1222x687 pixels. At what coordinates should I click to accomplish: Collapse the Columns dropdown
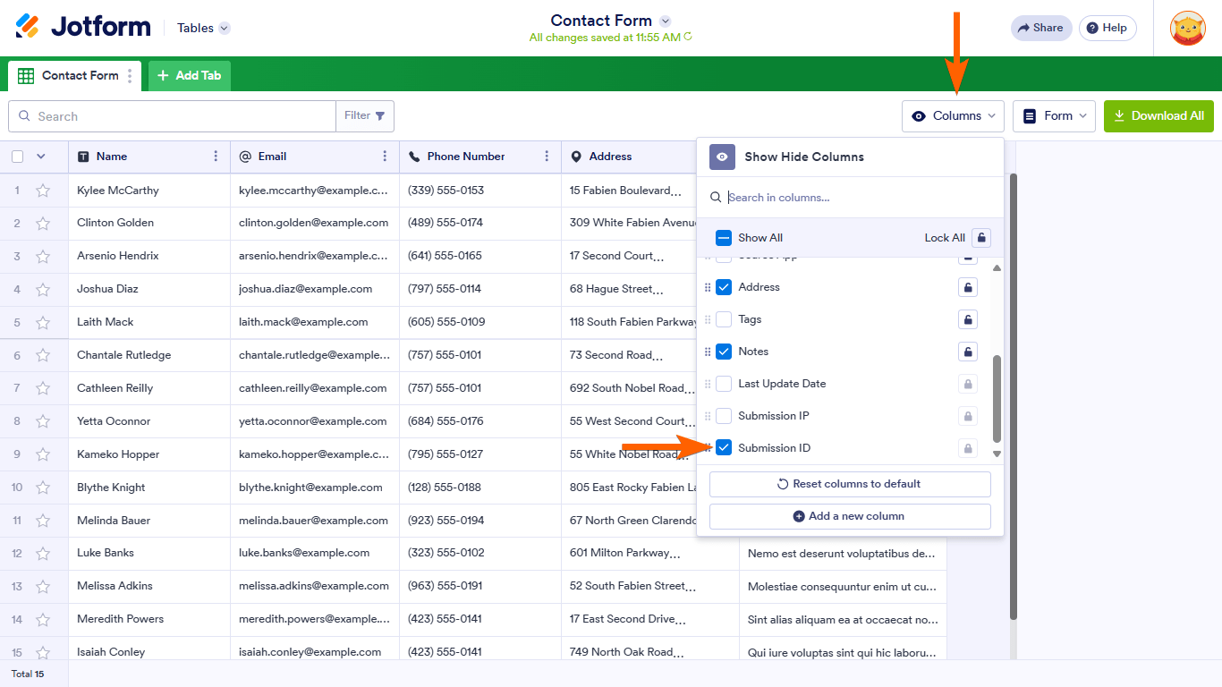953,116
